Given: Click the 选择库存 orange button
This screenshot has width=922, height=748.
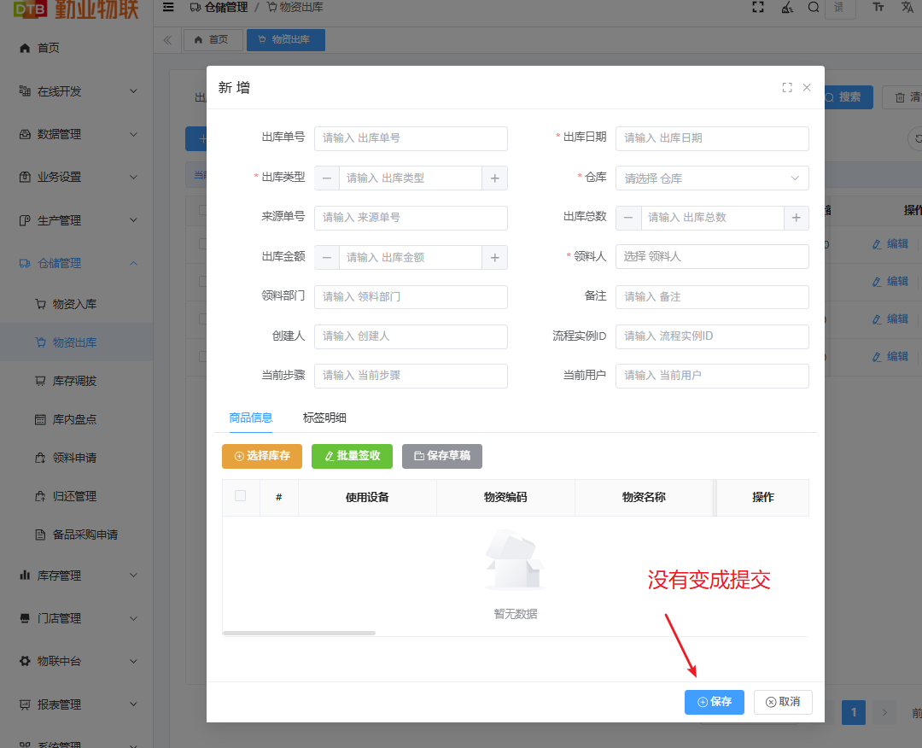Looking at the screenshot, I should point(262,456).
